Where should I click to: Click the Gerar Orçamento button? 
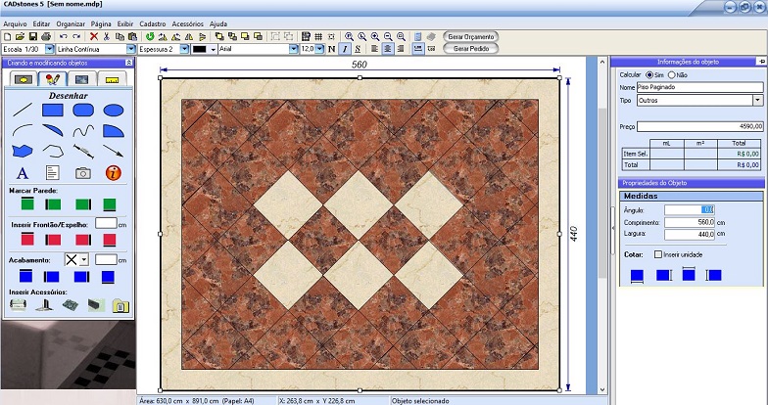tap(470, 37)
